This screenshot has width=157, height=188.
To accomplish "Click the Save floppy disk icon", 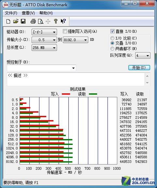I will pos(23,21).
